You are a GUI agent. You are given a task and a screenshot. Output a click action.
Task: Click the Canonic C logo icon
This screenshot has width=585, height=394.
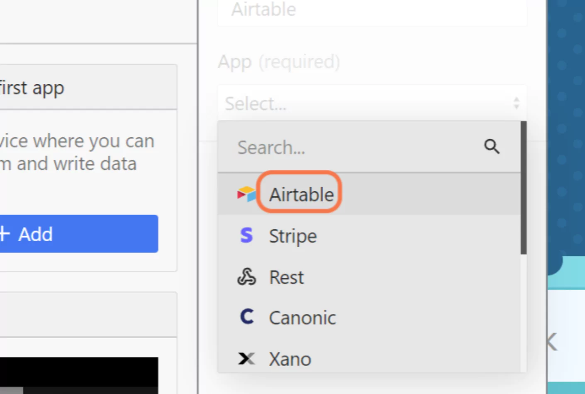point(247,317)
